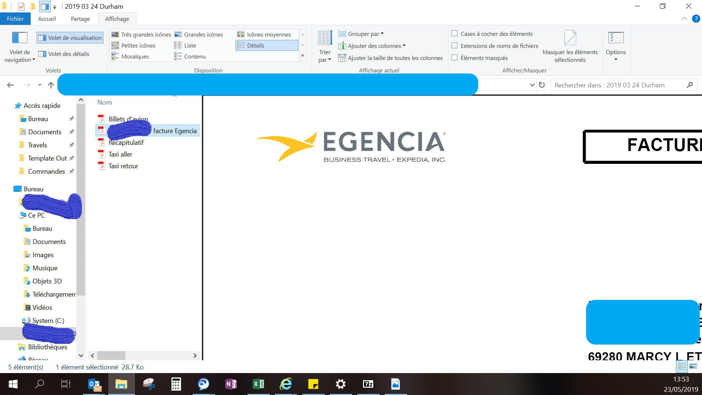Switch to Mosaïques layout
Viewport: 702px width, 395px height.
(x=130, y=56)
